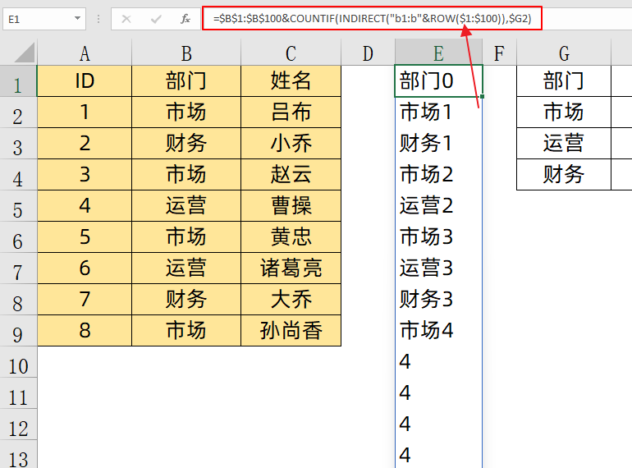Select column A header

tap(85, 53)
